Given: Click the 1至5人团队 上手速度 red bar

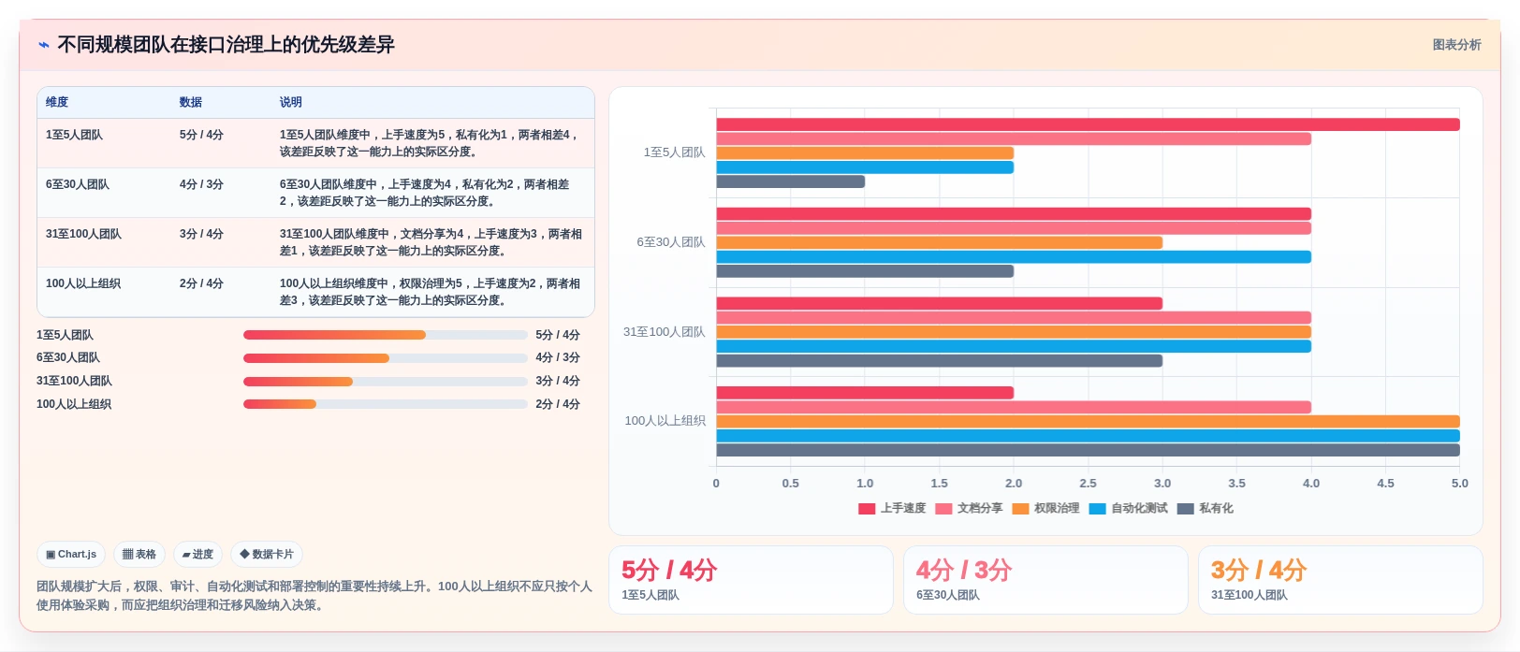Looking at the screenshot, I should tap(1088, 124).
